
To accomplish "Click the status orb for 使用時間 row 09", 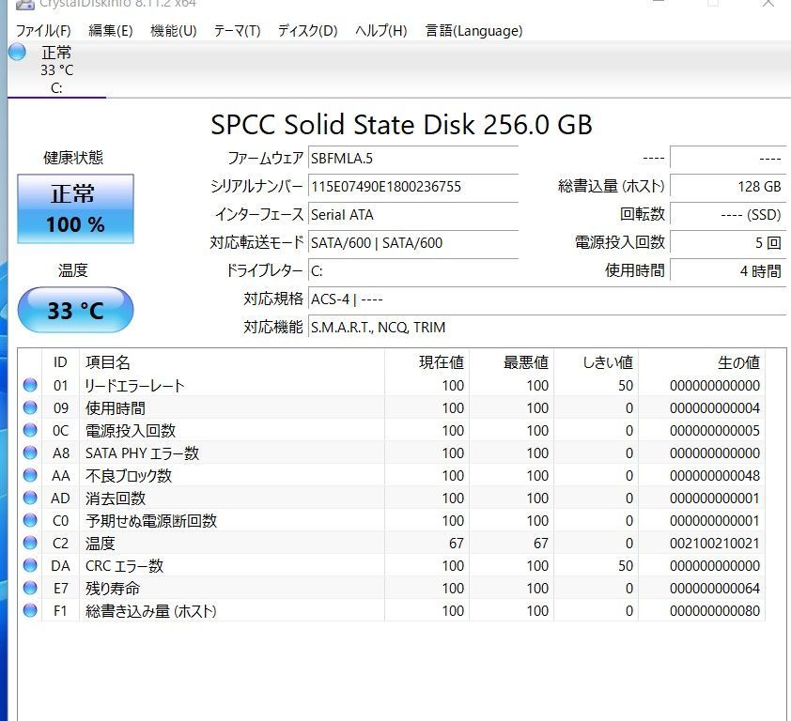I will (30, 407).
